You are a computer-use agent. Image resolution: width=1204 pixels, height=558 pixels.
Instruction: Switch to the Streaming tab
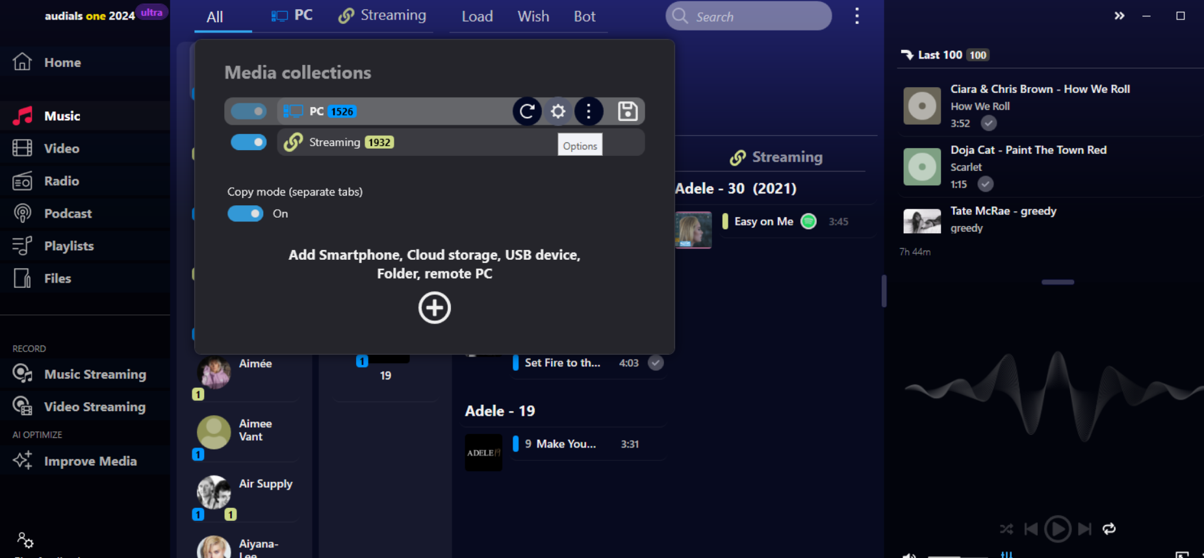(383, 16)
